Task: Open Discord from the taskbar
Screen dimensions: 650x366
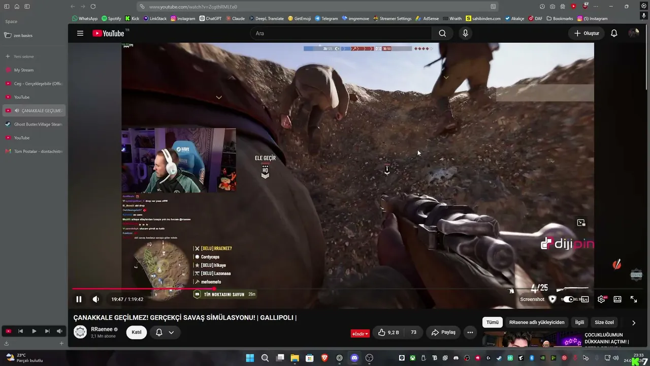Action: tap(354, 358)
